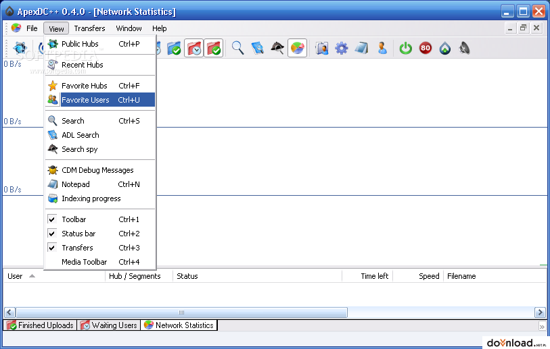Image resolution: width=550 pixels, height=349 pixels.
Task: Select the Network Statistics tab
Action: tap(179, 325)
